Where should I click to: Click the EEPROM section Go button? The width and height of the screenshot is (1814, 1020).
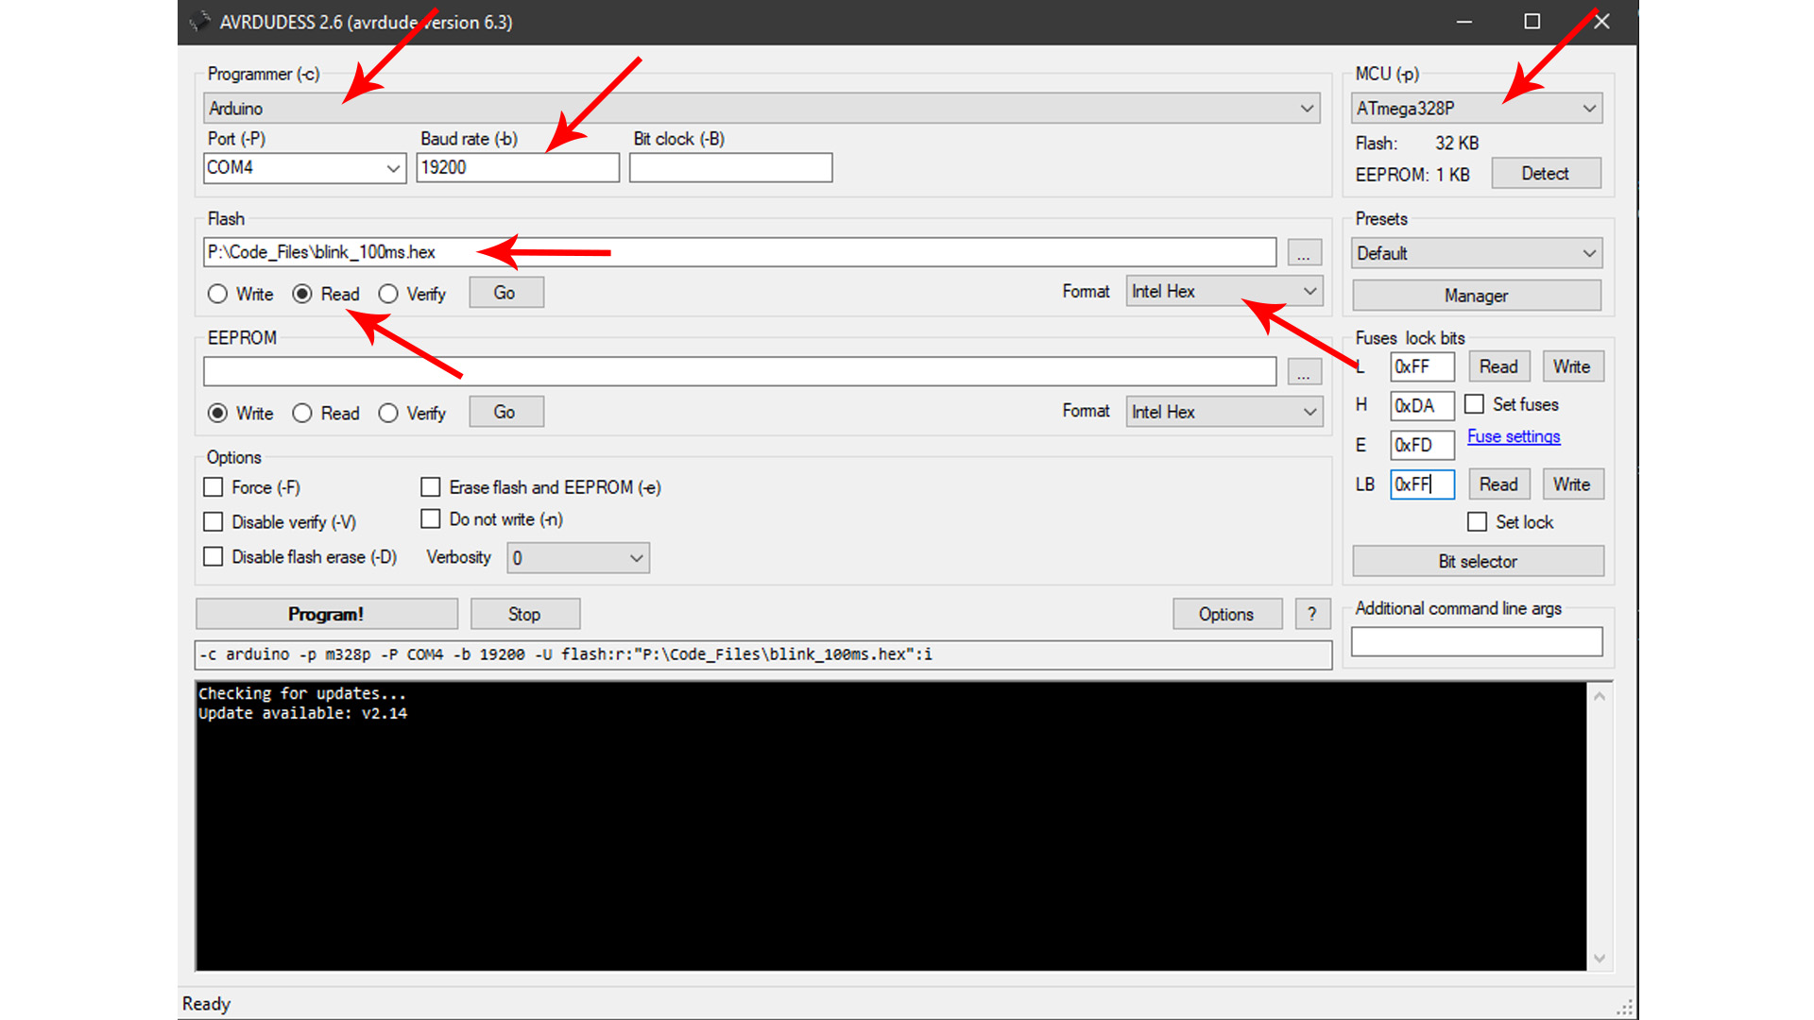505,412
